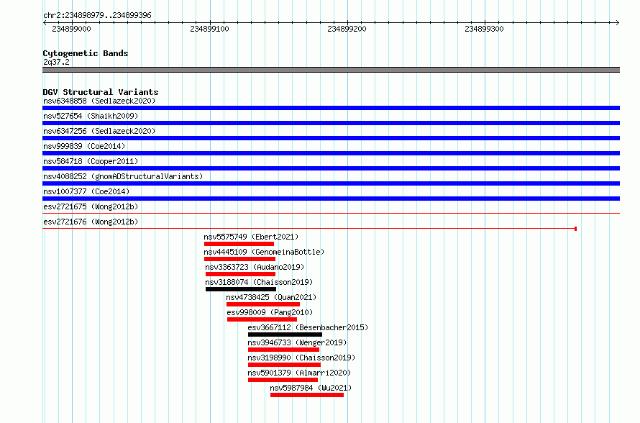Click esv2721675 (Wong2012b) variant label
The width and height of the screenshot is (640, 423).
click(x=91, y=206)
